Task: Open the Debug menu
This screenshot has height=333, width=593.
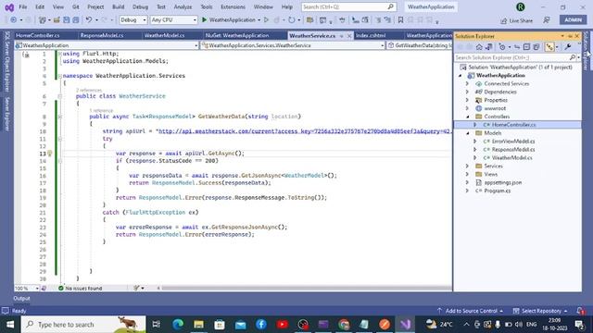Action: point(140,6)
